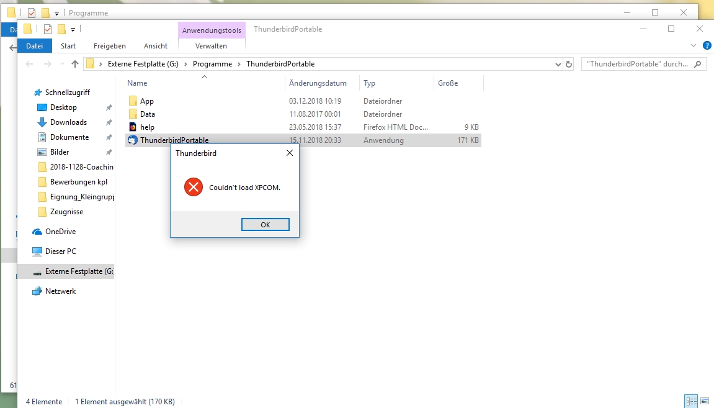Viewport: 714px width, 408px height.
Task: Click back arrow in Programme window
Action: click(13, 47)
